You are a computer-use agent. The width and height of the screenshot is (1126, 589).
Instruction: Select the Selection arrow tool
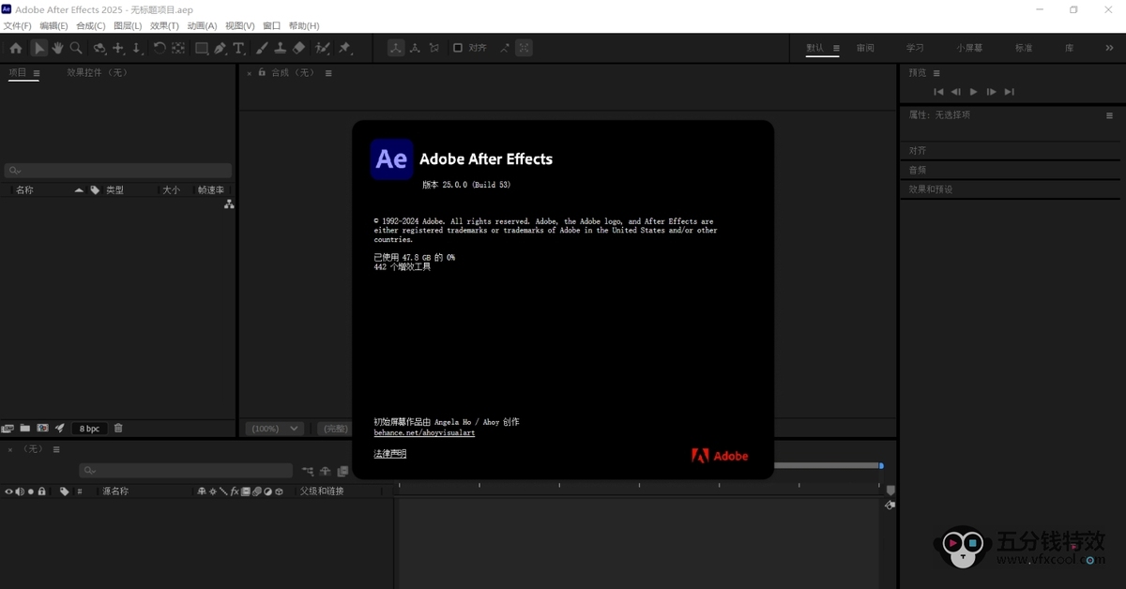pos(39,48)
